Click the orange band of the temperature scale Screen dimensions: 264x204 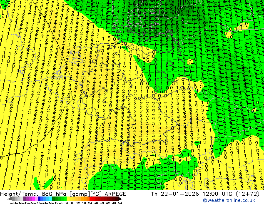[x=85, y=199]
